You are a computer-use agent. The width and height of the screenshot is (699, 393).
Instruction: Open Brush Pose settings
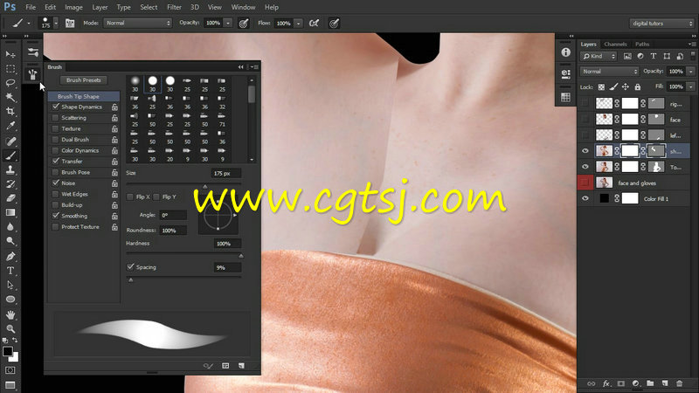[x=75, y=172]
